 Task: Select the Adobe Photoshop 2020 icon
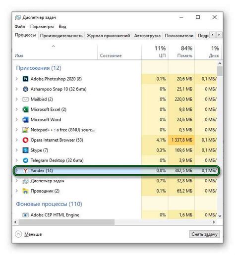[25, 79]
